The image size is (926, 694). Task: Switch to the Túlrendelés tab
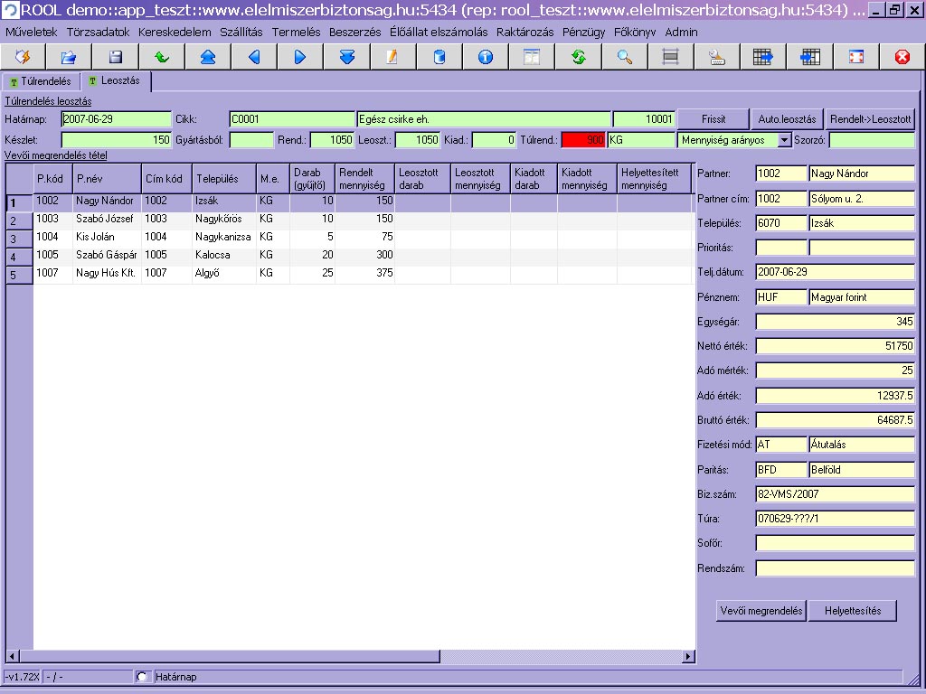(x=40, y=81)
